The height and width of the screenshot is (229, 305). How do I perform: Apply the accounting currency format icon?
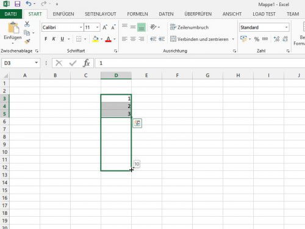pyautogui.click(x=243, y=38)
